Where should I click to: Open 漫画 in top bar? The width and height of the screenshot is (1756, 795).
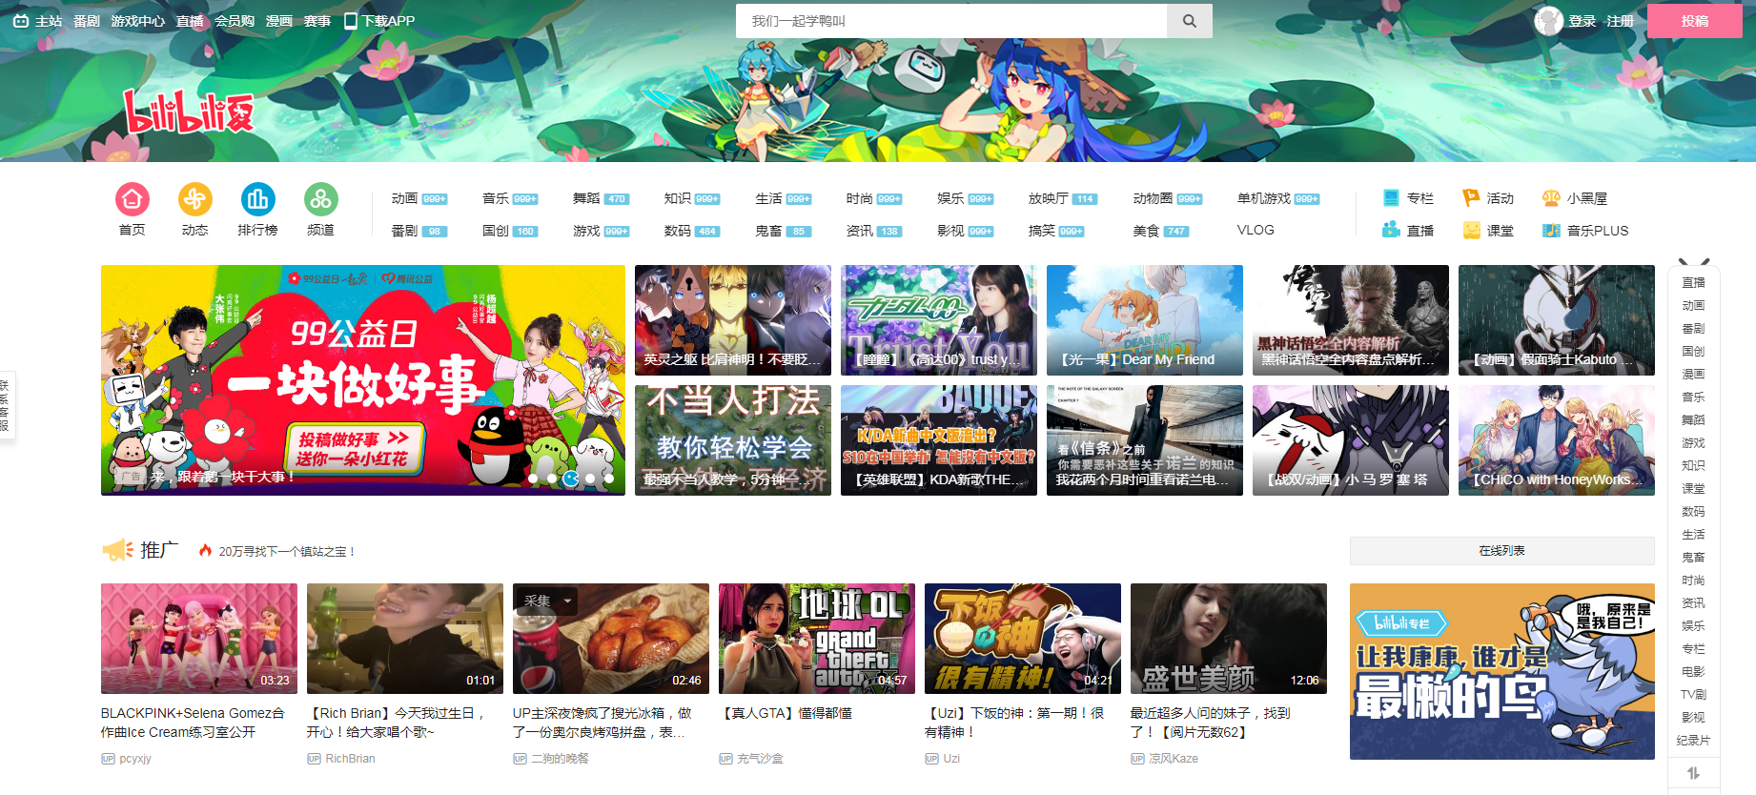point(279,20)
